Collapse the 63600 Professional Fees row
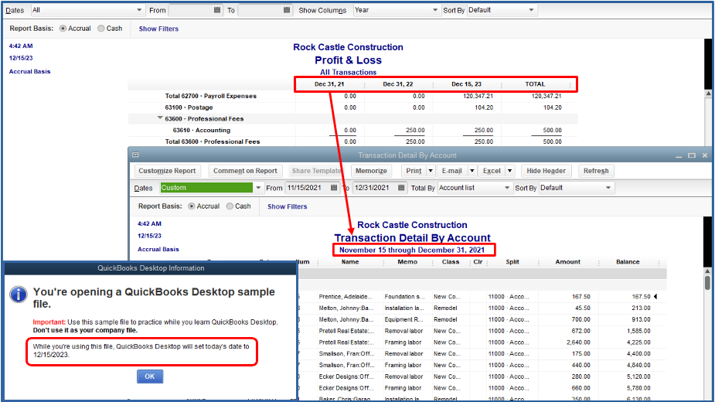715x402 pixels. pyautogui.click(x=159, y=118)
